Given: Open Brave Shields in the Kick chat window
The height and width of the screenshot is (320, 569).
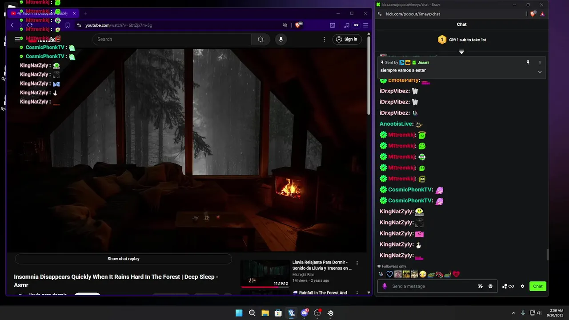Looking at the screenshot, I should tap(533, 14).
